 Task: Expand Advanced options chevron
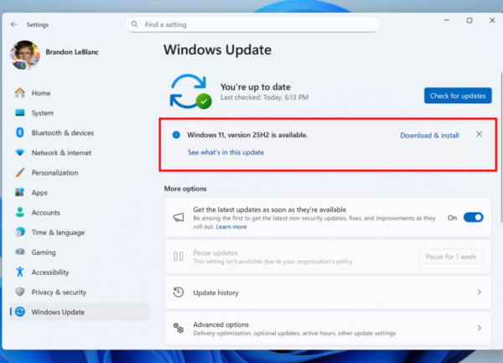click(x=480, y=328)
